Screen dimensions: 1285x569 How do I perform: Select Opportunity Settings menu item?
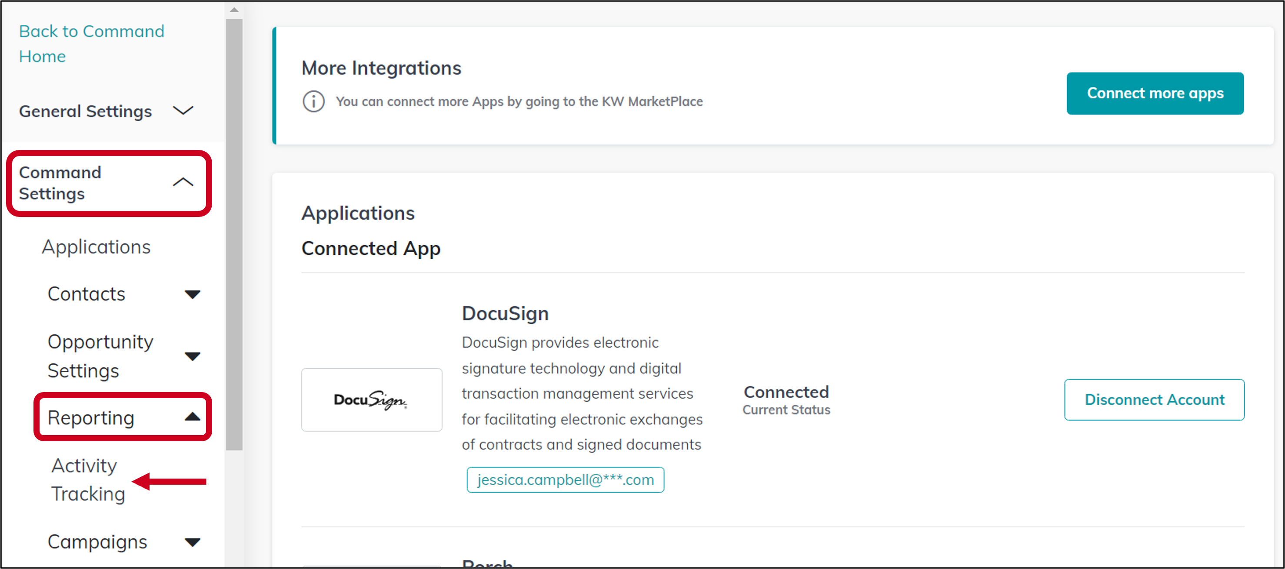[100, 356]
